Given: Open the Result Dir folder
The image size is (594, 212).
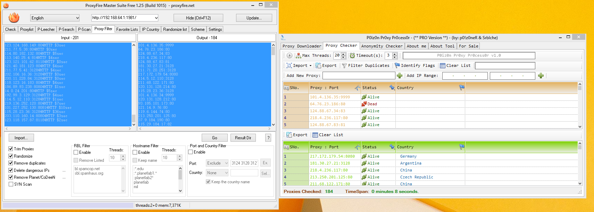Looking at the screenshot, I should click(243, 138).
